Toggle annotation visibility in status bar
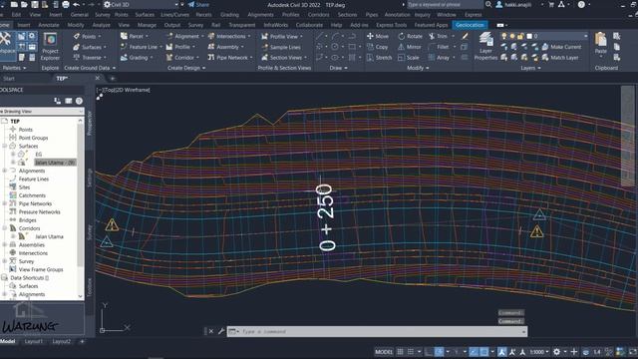This screenshot has height=359, width=638. click(501, 352)
